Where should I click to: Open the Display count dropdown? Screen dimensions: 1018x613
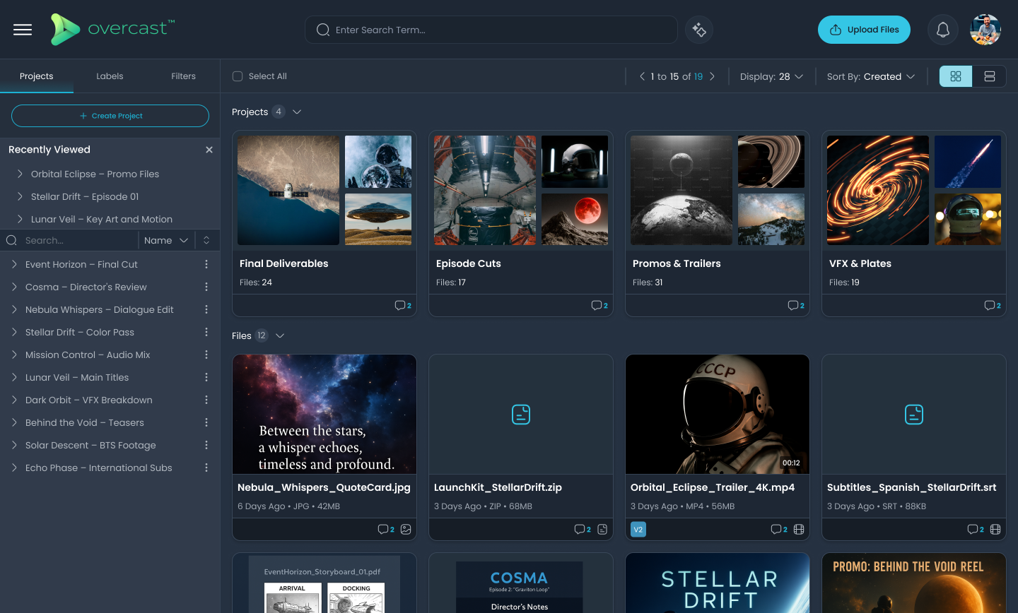pyautogui.click(x=771, y=76)
